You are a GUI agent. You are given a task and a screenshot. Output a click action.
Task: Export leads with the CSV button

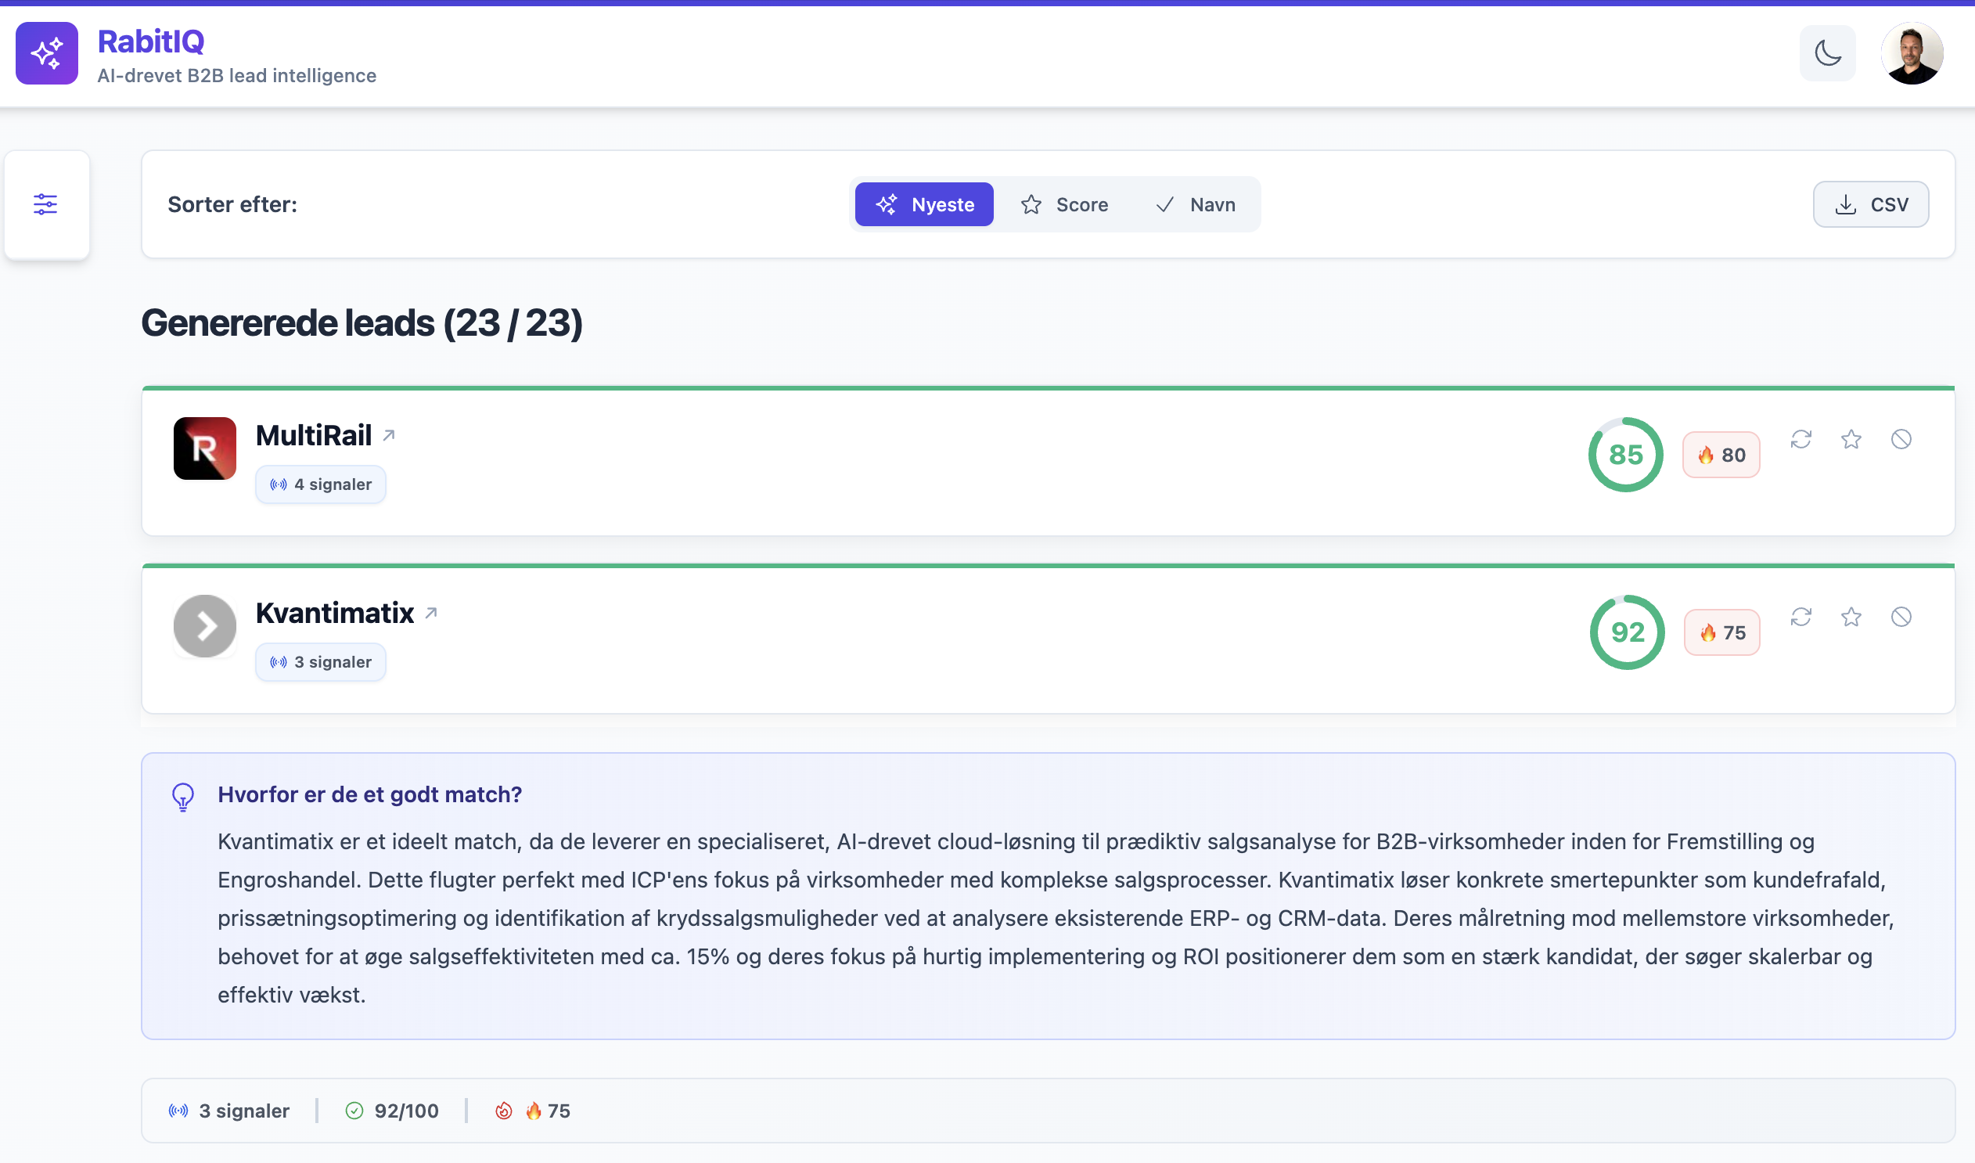tap(1870, 204)
